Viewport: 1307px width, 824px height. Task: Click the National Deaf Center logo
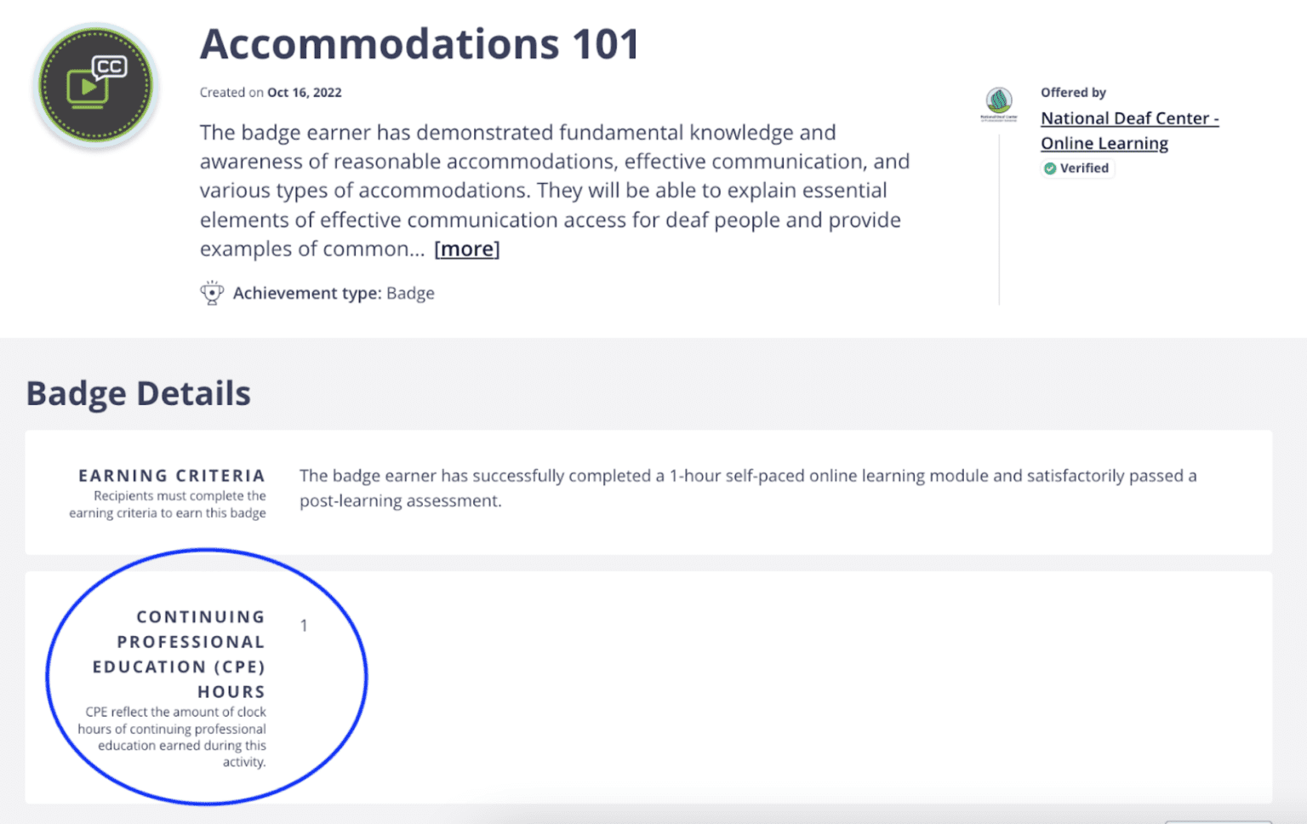click(x=998, y=105)
